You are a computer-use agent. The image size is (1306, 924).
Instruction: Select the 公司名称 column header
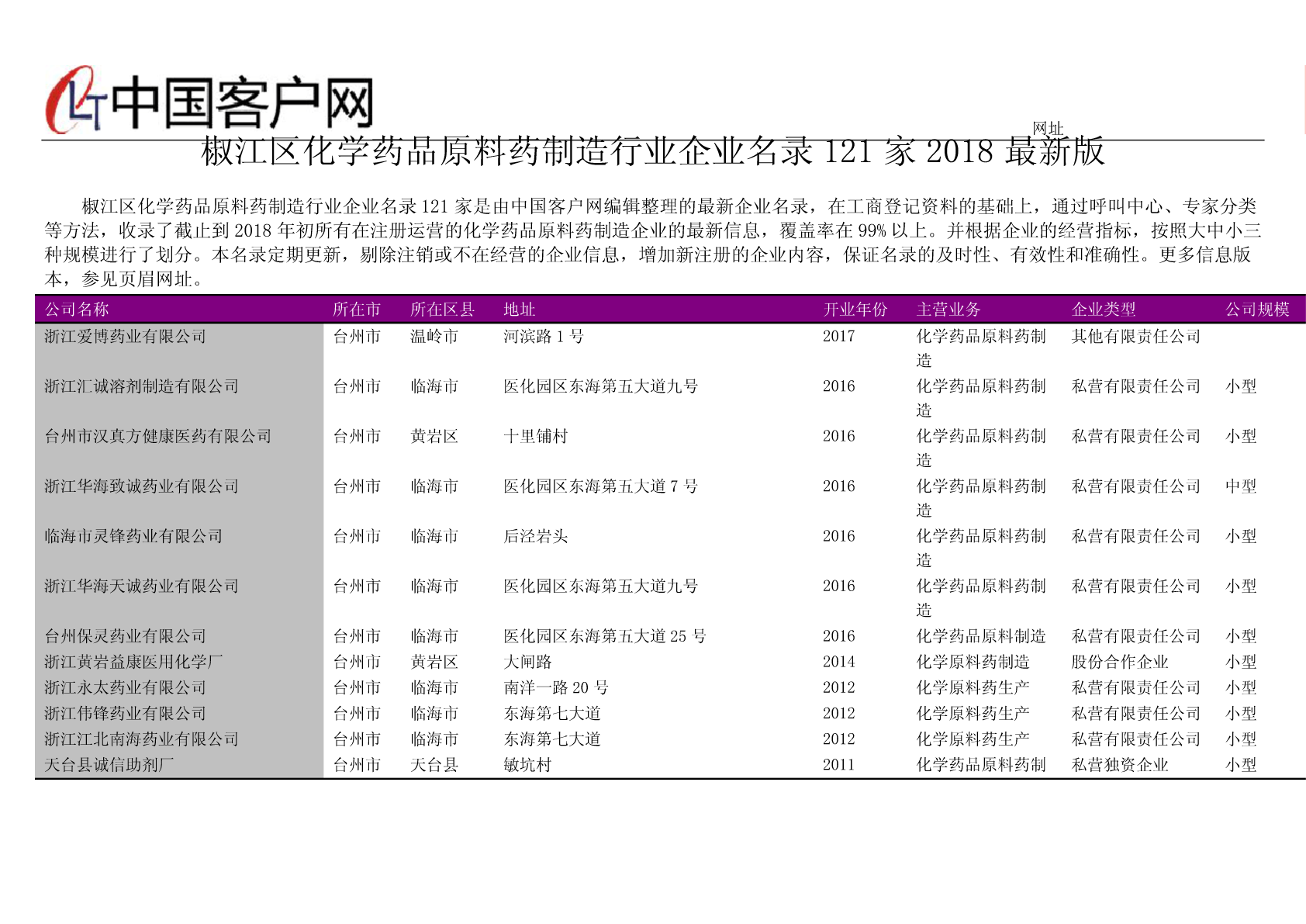(77, 310)
